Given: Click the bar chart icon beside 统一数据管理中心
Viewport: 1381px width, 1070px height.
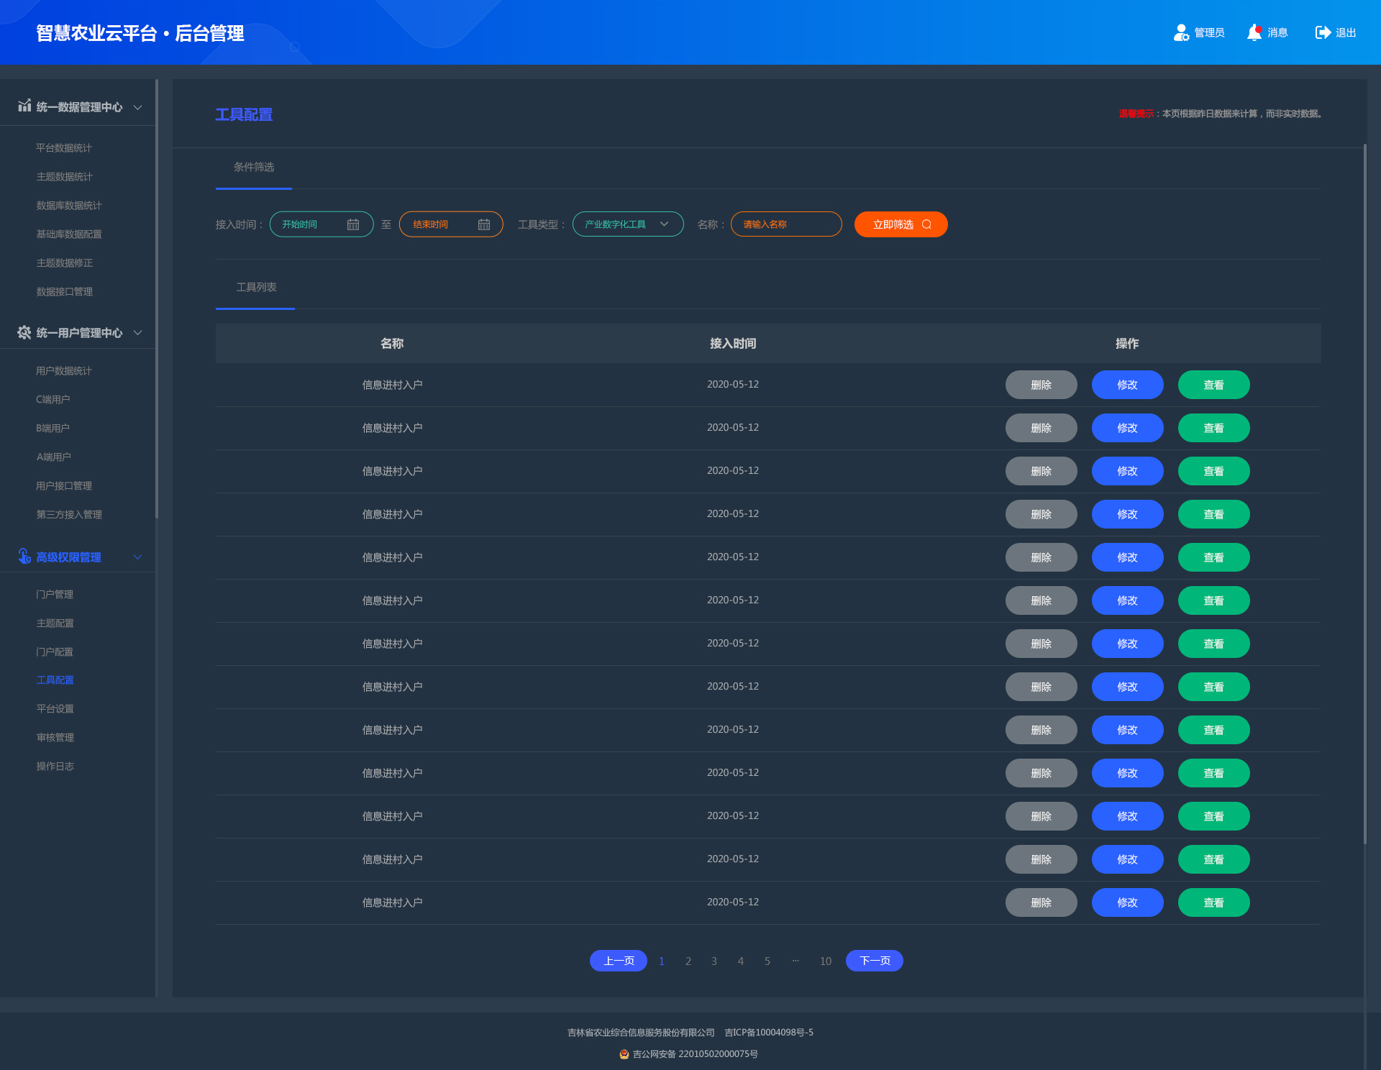Looking at the screenshot, I should tap(24, 106).
